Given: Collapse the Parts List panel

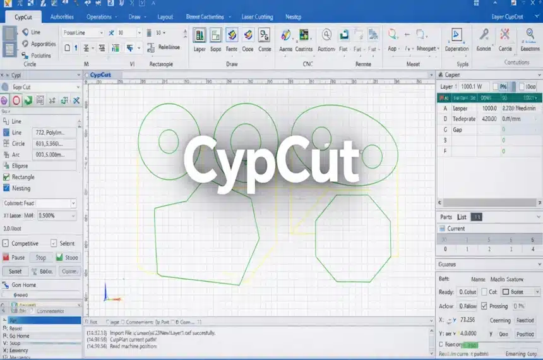Looking at the screenshot, I should (539, 217).
